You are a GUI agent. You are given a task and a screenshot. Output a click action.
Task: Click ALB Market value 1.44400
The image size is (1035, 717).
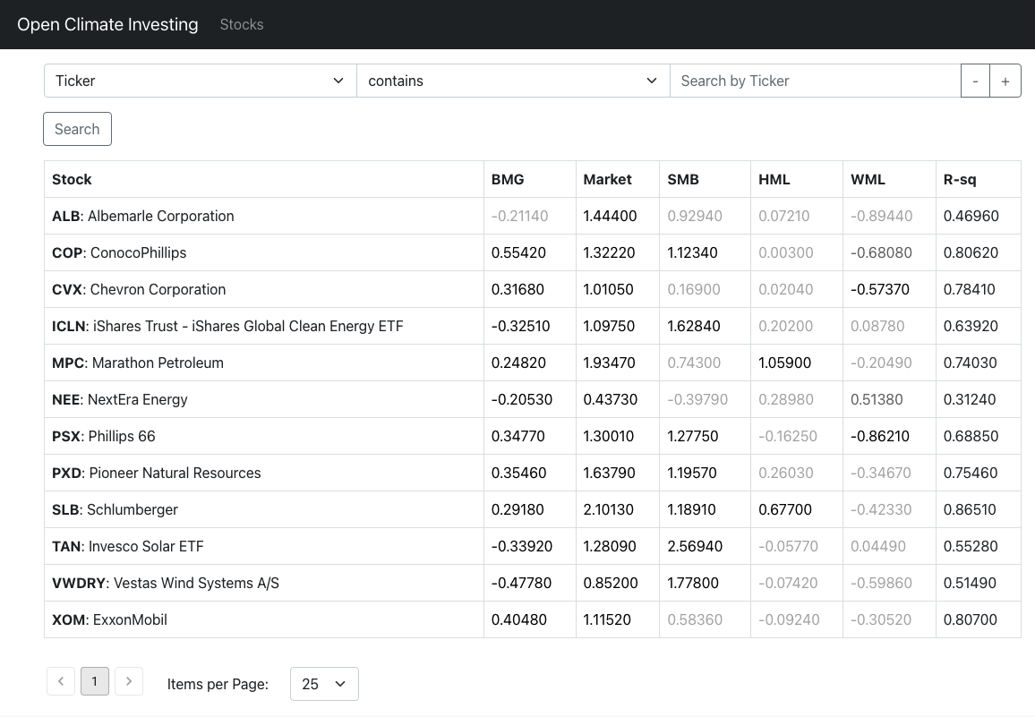pos(610,216)
